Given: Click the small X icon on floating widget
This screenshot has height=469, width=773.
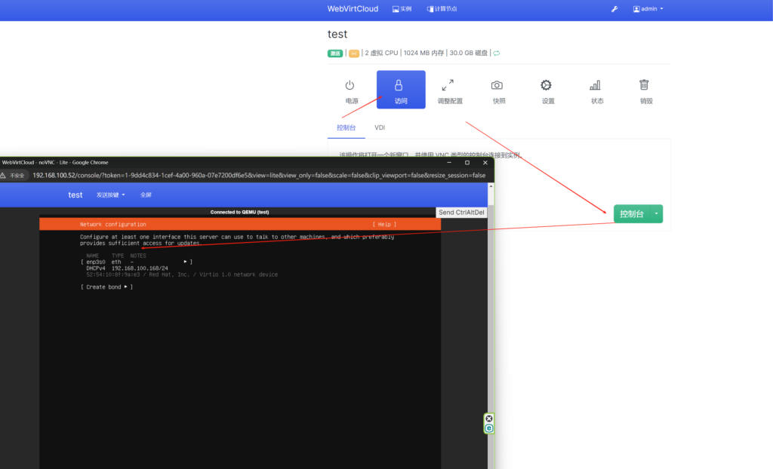Looking at the screenshot, I should [489, 418].
